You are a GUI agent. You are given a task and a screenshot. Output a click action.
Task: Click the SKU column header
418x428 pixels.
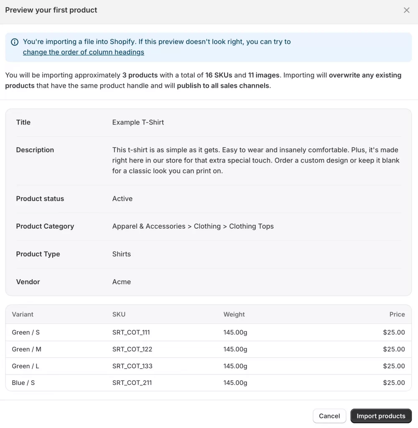tap(119, 314)
